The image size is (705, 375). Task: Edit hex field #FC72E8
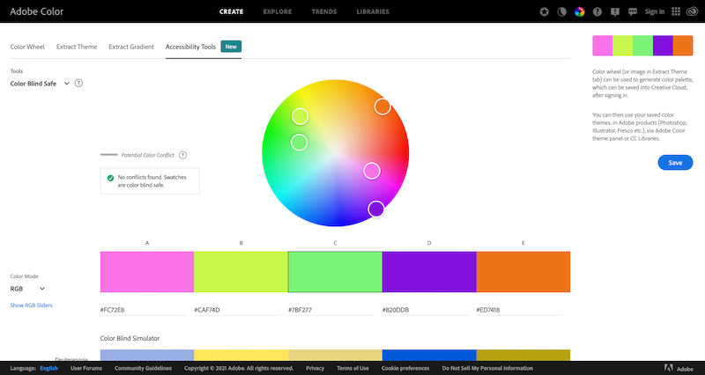point(143,310)
